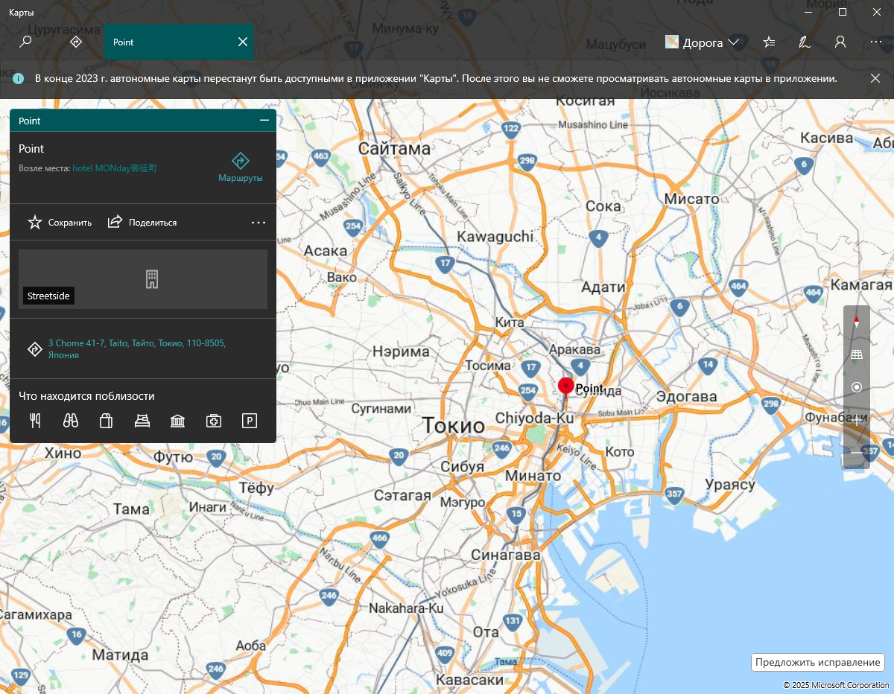This screenshot has height=694, width=894.
Task: Click the Сэтагая label on map
Action: [x=402, y=495]
